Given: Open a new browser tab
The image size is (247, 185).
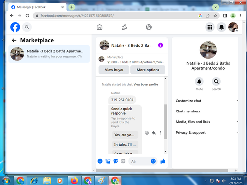Looking at the screenshot, I should pyautogui.click(x=72, y=7).
